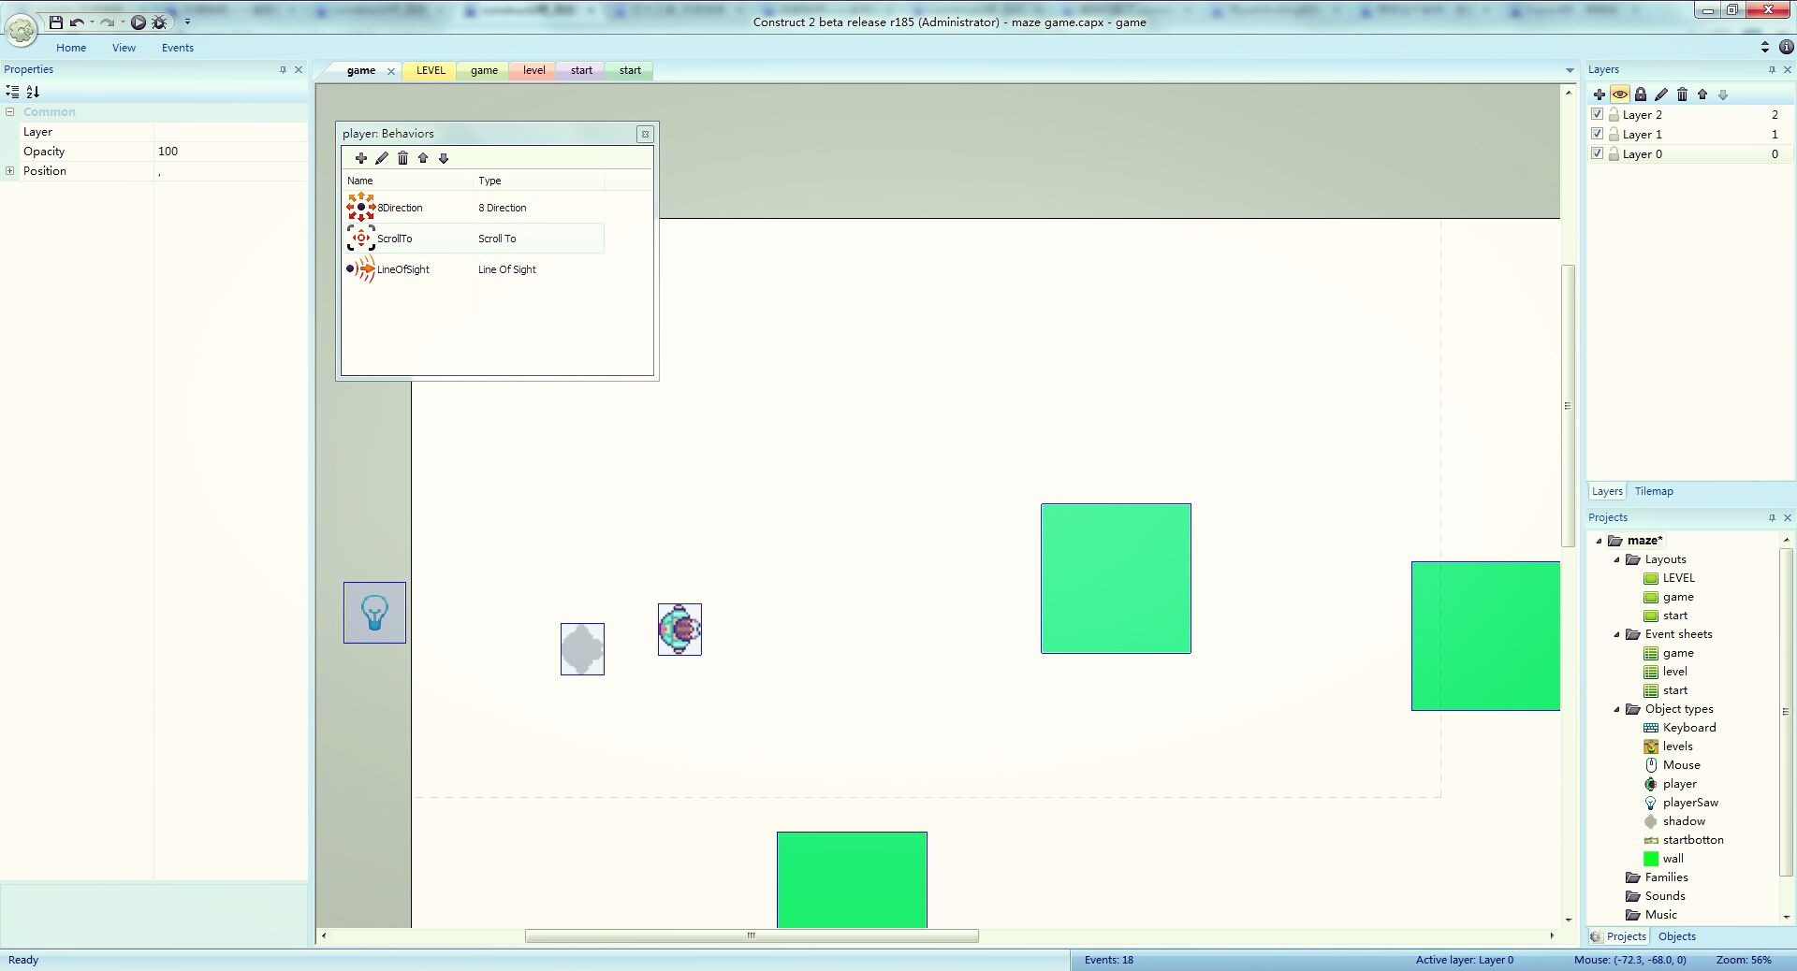Close the Projects panel
The width and height of the screenshot is (1797, 971).
tap(1788, 518)
